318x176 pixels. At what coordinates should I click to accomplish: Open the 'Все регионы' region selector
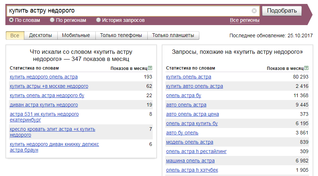click(245, 20)
